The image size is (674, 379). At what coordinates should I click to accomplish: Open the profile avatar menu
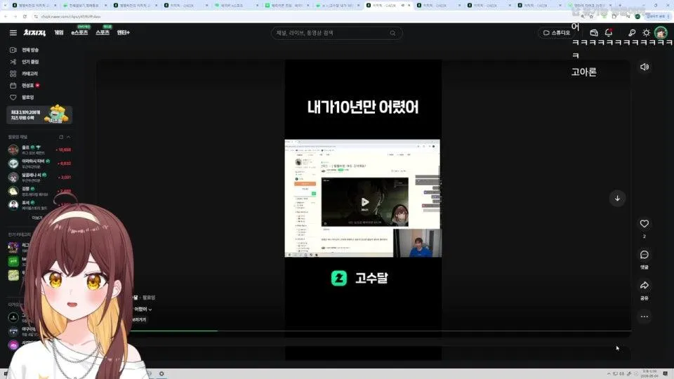[661, 33]
